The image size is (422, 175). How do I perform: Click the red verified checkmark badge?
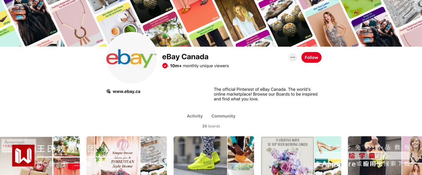coord(165,66)
